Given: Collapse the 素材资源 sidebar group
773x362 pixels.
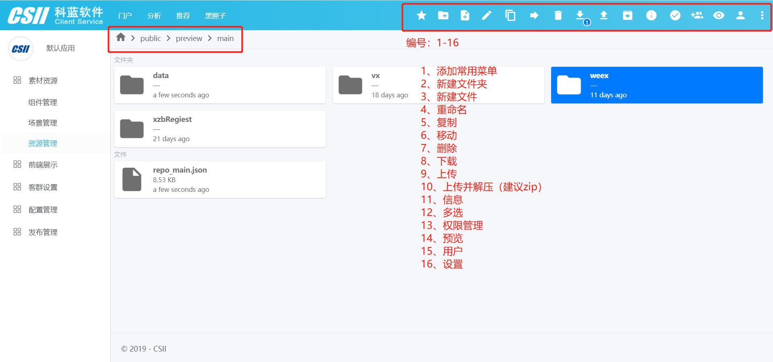Looking at the screenshot, I should (x=43, y=80).
